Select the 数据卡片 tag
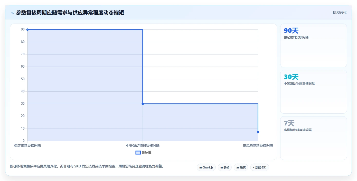The width and height of the screenshot is (357, 181). [x=260, y=167]
